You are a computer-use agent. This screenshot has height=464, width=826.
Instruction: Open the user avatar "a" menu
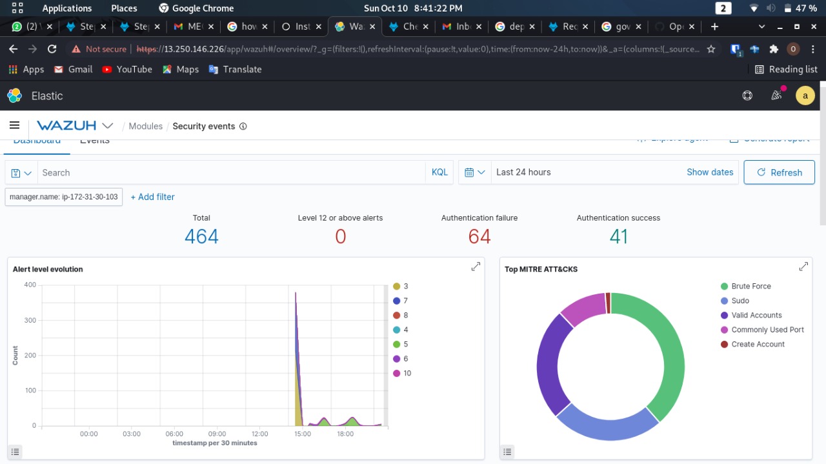[x=805, y=96]
